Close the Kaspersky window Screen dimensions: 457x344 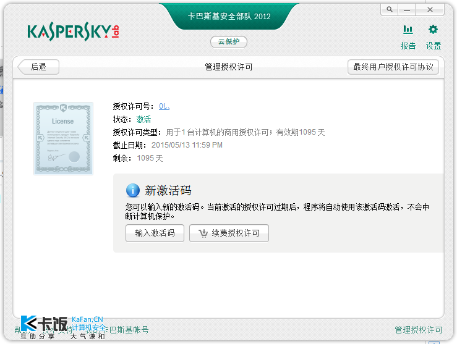pyautogui.click(x=430, y=9)
